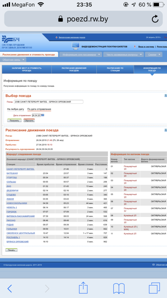Open the ВИТЕБСК-ПАССАЖИРСКИЙ station link
This screenshot has width=167, height=298.
[x=20, y=216]
